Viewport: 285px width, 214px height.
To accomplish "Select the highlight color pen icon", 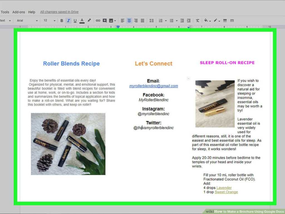I will [89, 20].
